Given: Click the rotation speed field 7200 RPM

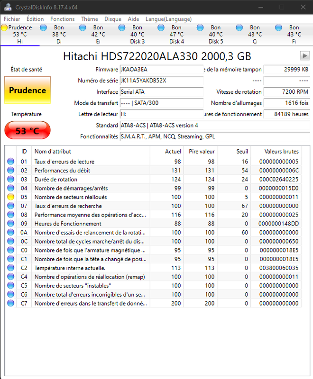Looking at the screenshot, I should click(286, 92).
